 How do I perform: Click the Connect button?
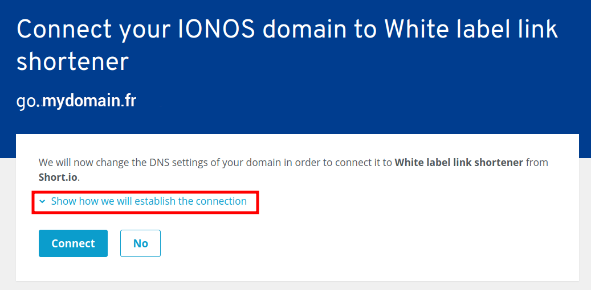click(x=73, y=243)
